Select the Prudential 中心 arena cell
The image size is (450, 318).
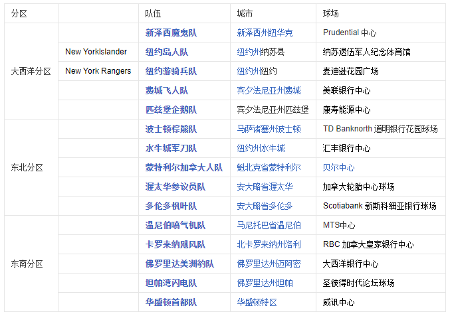(381, 33)
